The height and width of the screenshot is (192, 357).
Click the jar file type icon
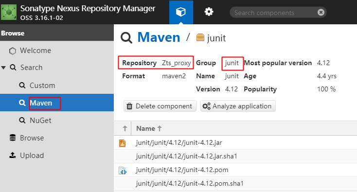[x=123, y=143]
